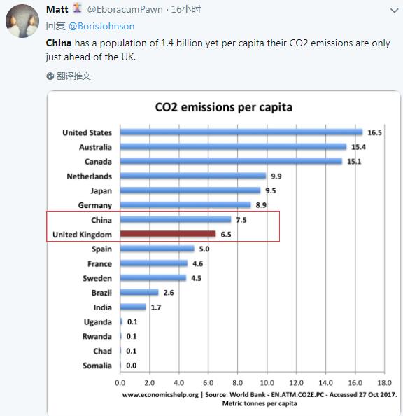Click the China bar in chart
This screenshot has height=416, width=403.
point(176,219)
